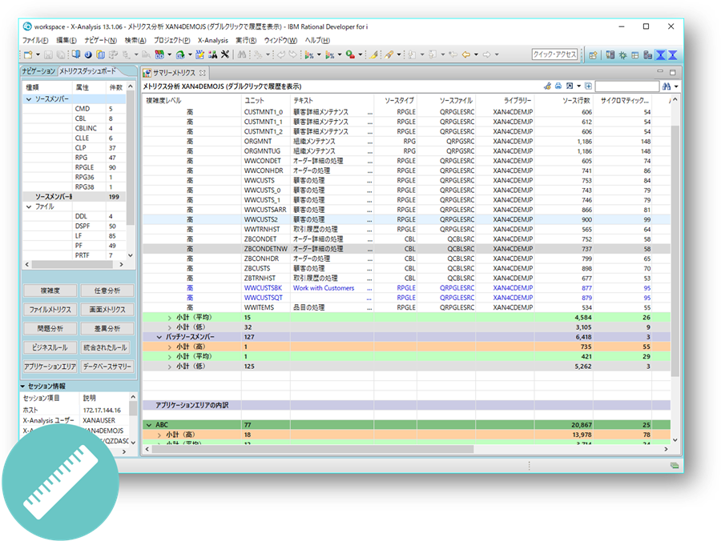
Task: Click the binoculars search icon in main toolbar
Action: (242, 54)
